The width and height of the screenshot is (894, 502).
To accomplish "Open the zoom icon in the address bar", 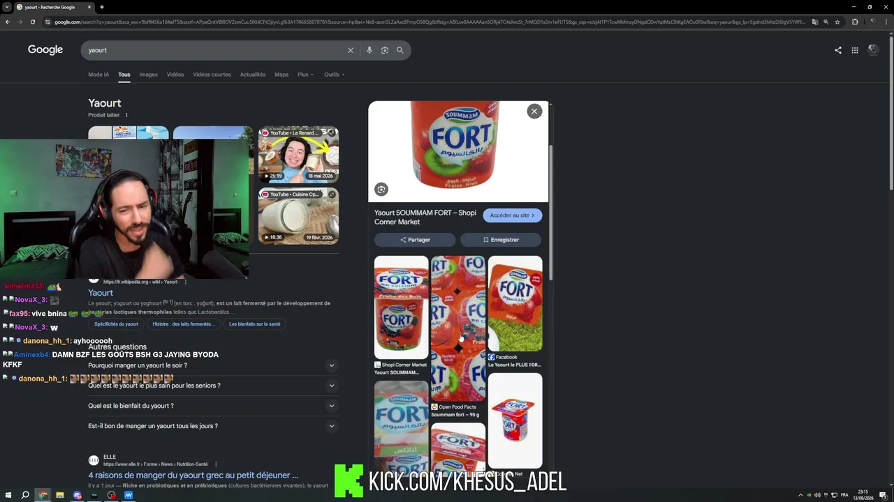I will (x=826, y=22).
